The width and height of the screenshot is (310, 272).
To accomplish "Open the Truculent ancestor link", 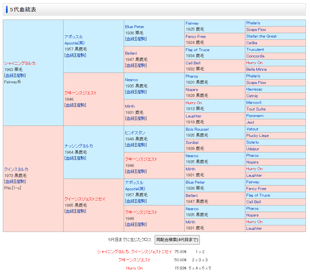I will pyautogui.click(x=255, y=50).
